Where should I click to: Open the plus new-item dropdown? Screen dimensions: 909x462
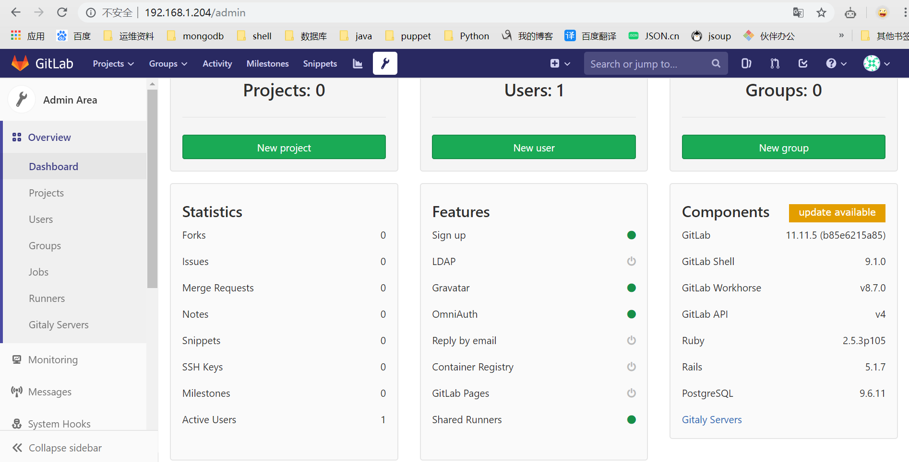[560, 63]
